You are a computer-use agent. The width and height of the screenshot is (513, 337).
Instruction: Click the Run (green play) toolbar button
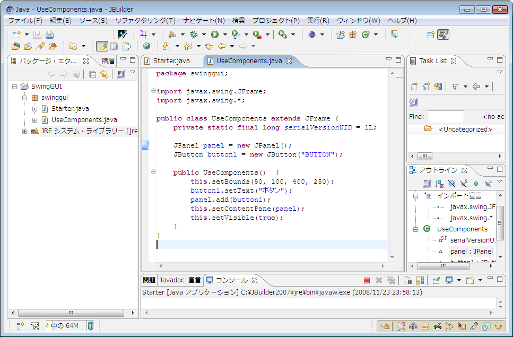(214, 34)
